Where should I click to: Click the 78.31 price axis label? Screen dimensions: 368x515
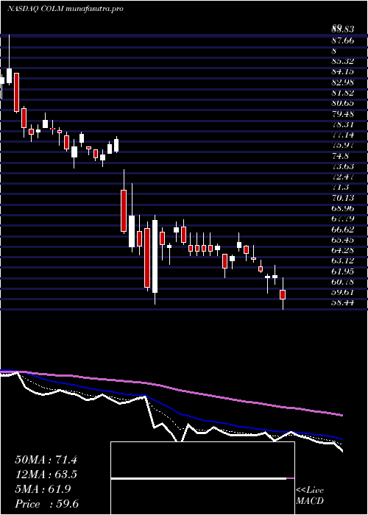tap(343, 124)
